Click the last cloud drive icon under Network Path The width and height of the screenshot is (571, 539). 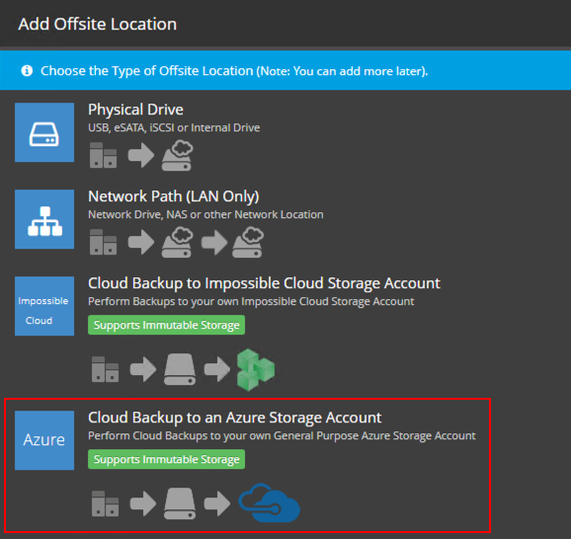click(248, 242)
